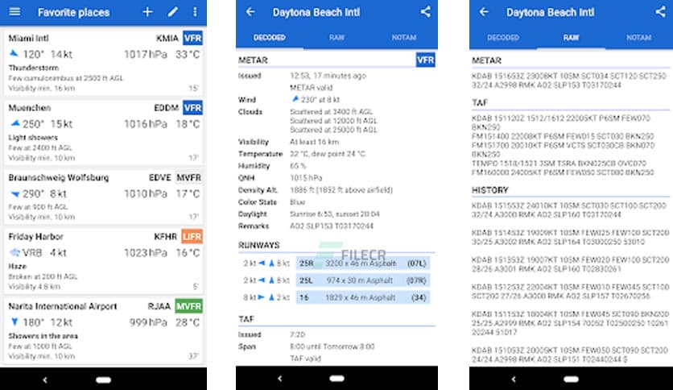Screen dimensions: 673x390
Task: Open the hamburger menu in Favorite places
Action: [x=14, y=11]
